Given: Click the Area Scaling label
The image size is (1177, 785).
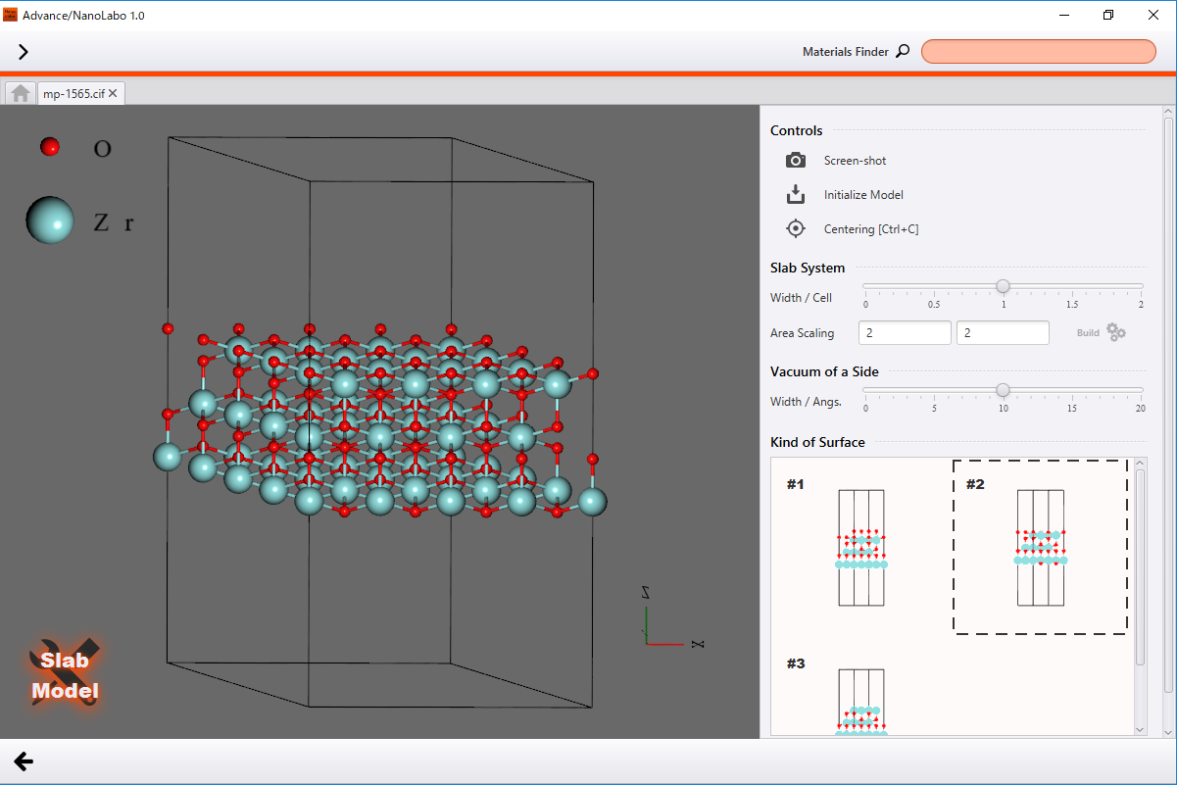Looking at the screenshot, I should tap(803, 333).
